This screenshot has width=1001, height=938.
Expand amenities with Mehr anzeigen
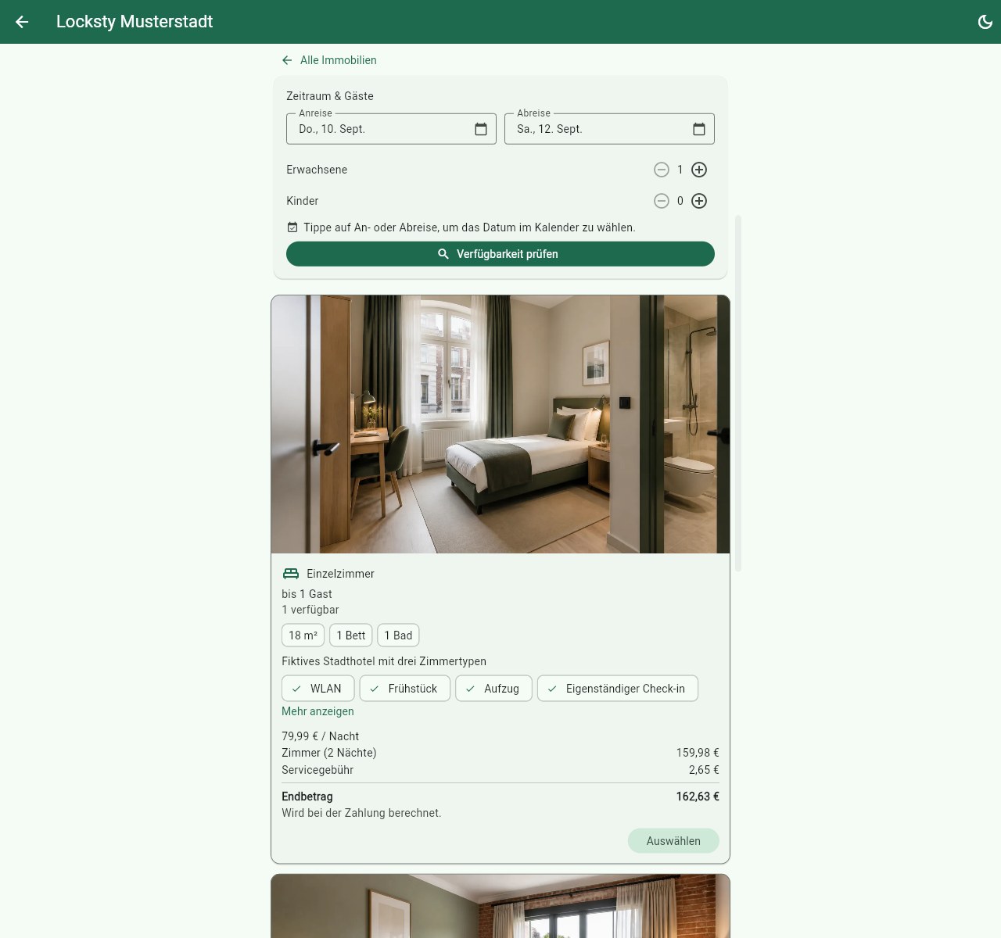(318, 711)
